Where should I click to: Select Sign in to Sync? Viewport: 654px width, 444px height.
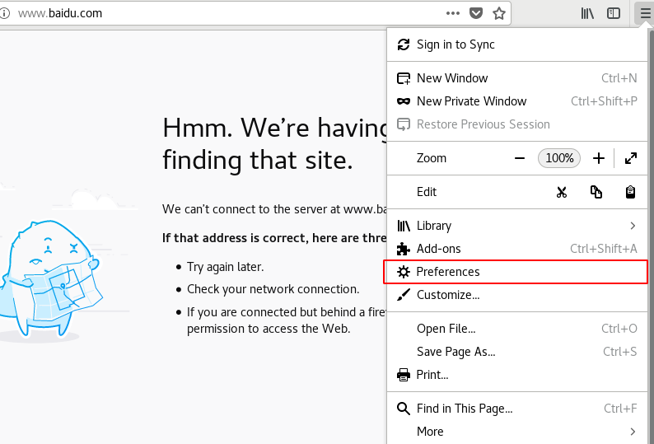click(517, 44)
